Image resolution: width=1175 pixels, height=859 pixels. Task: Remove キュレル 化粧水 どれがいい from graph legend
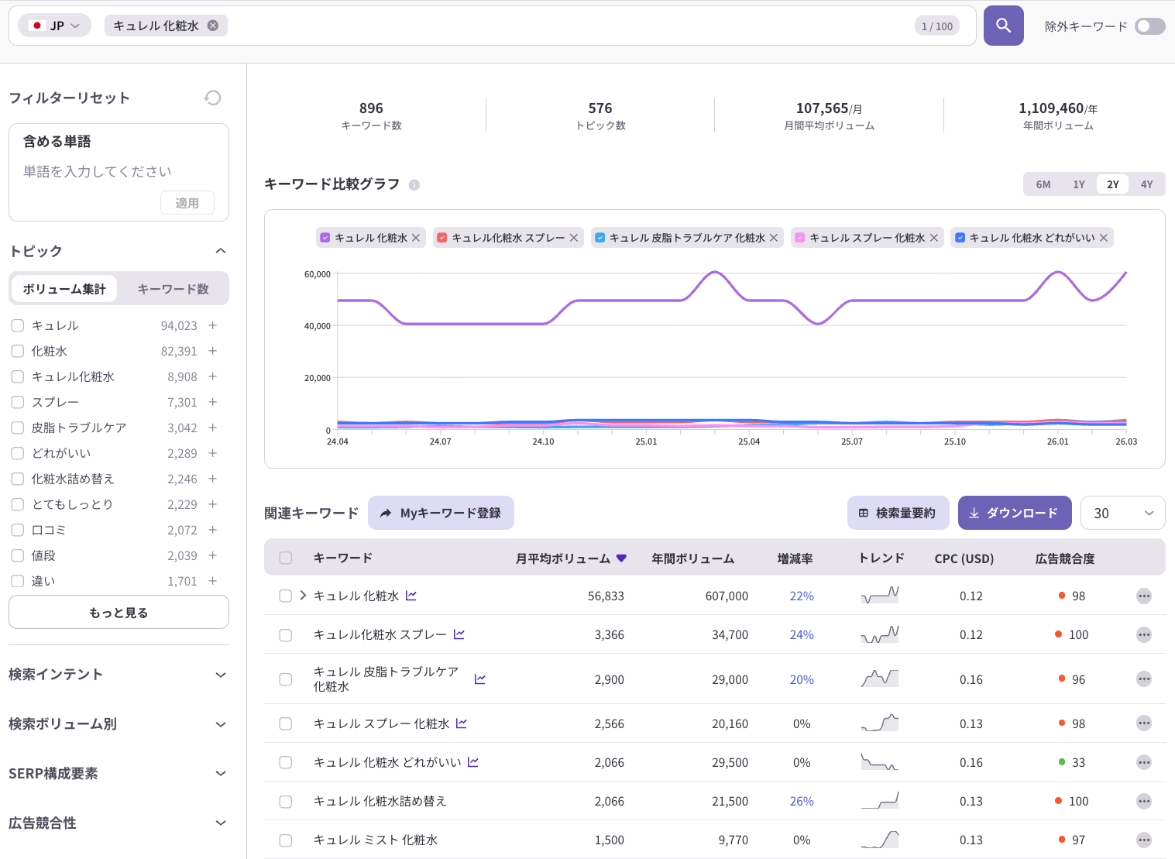click(x=1104, y=238)
